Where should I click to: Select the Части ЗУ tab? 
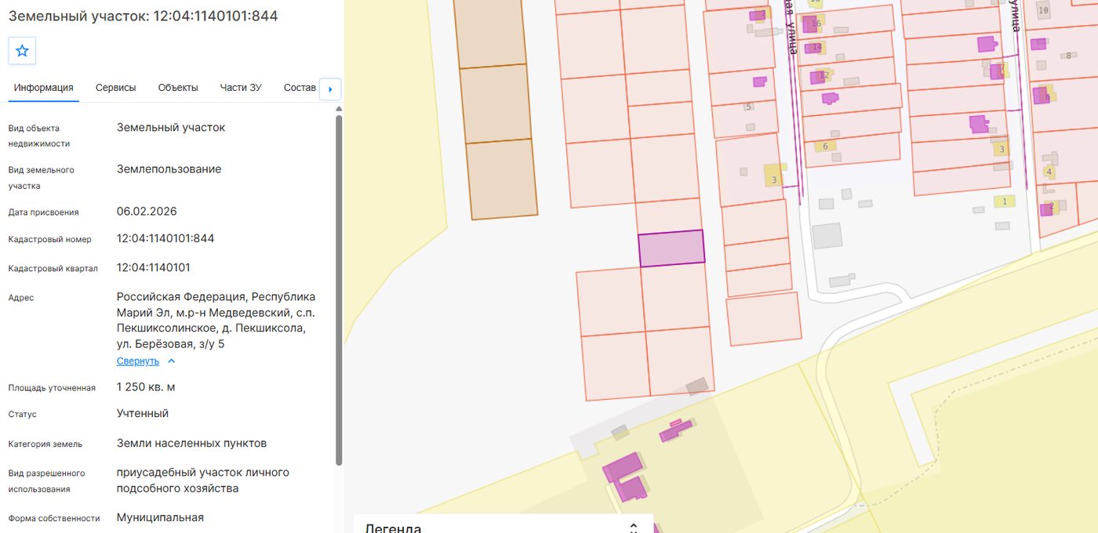tap(241, 88)
